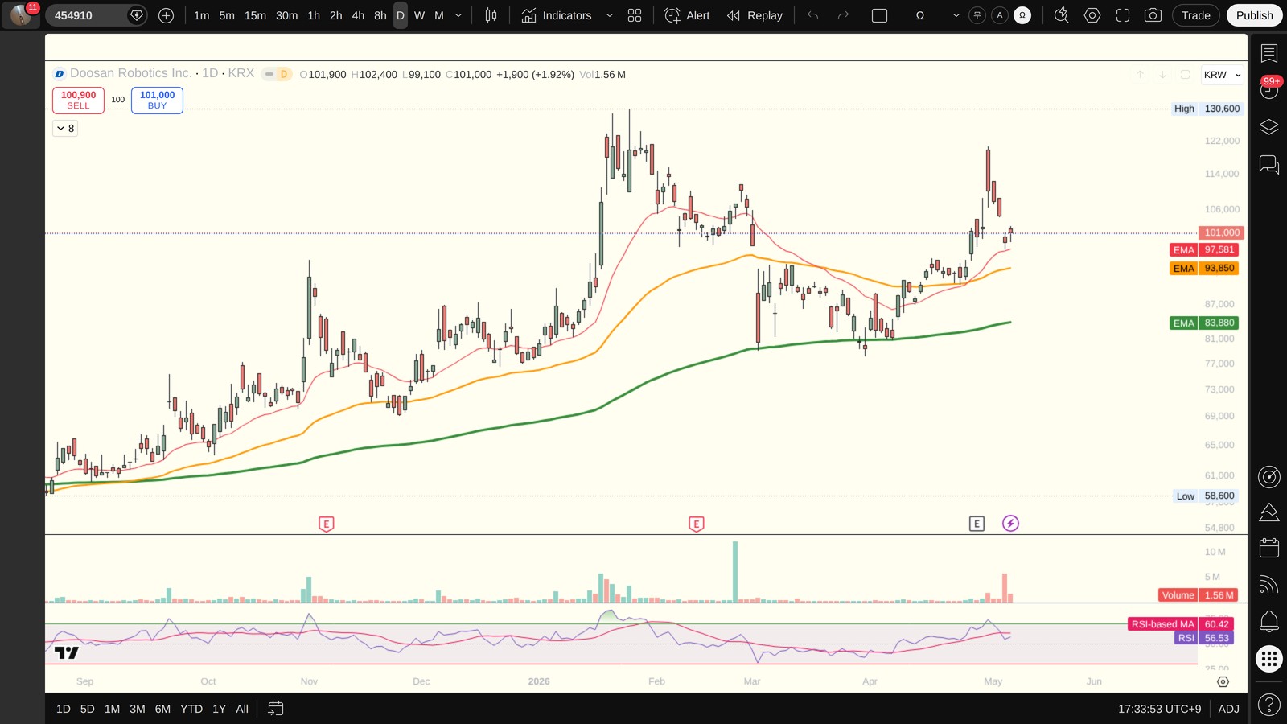Image resolution: width=1287 pixels, height=724 pixels.
Task: Set the date range to 3M
Action: click(x=138, y=709)
